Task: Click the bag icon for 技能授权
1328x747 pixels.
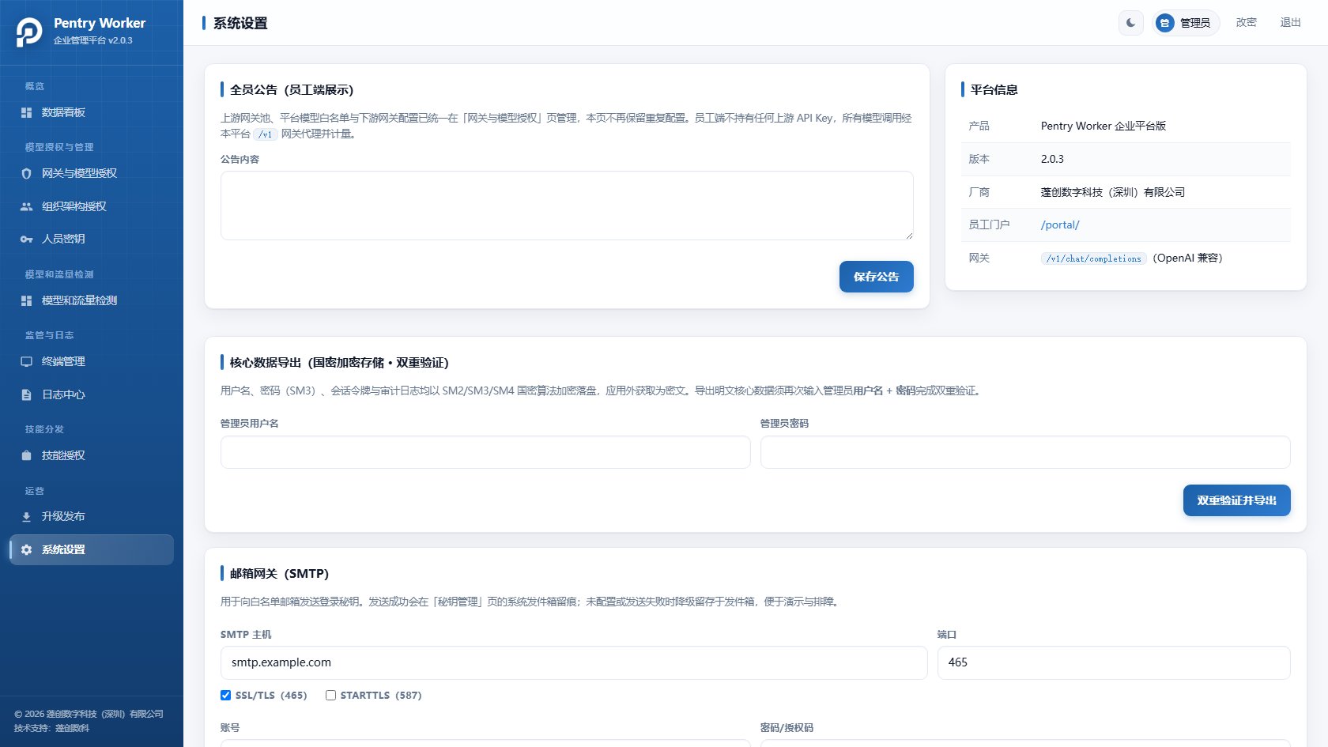Action: coord(26,455)
